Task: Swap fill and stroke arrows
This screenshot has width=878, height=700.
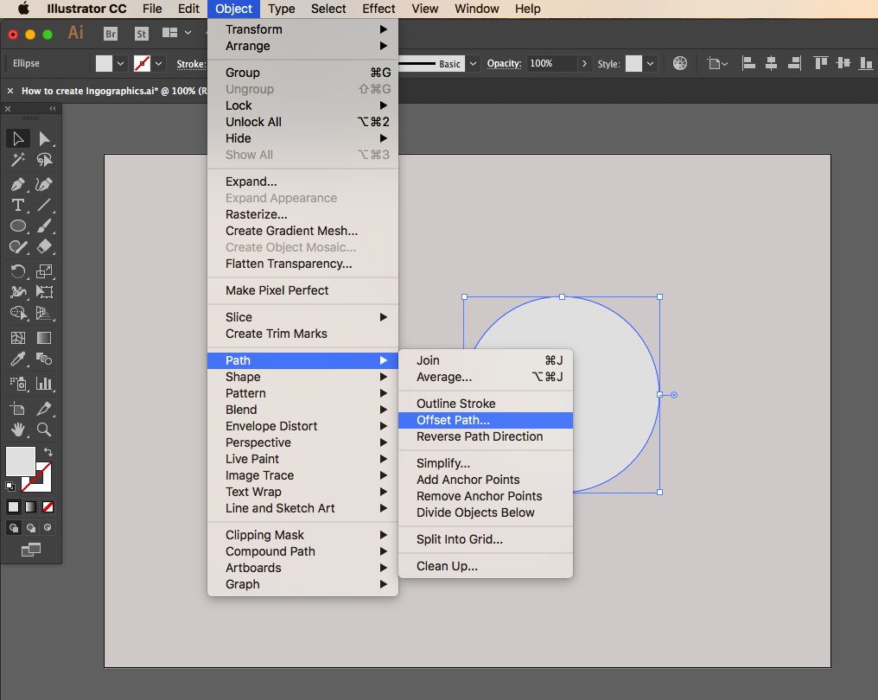Action: (48, 451)
